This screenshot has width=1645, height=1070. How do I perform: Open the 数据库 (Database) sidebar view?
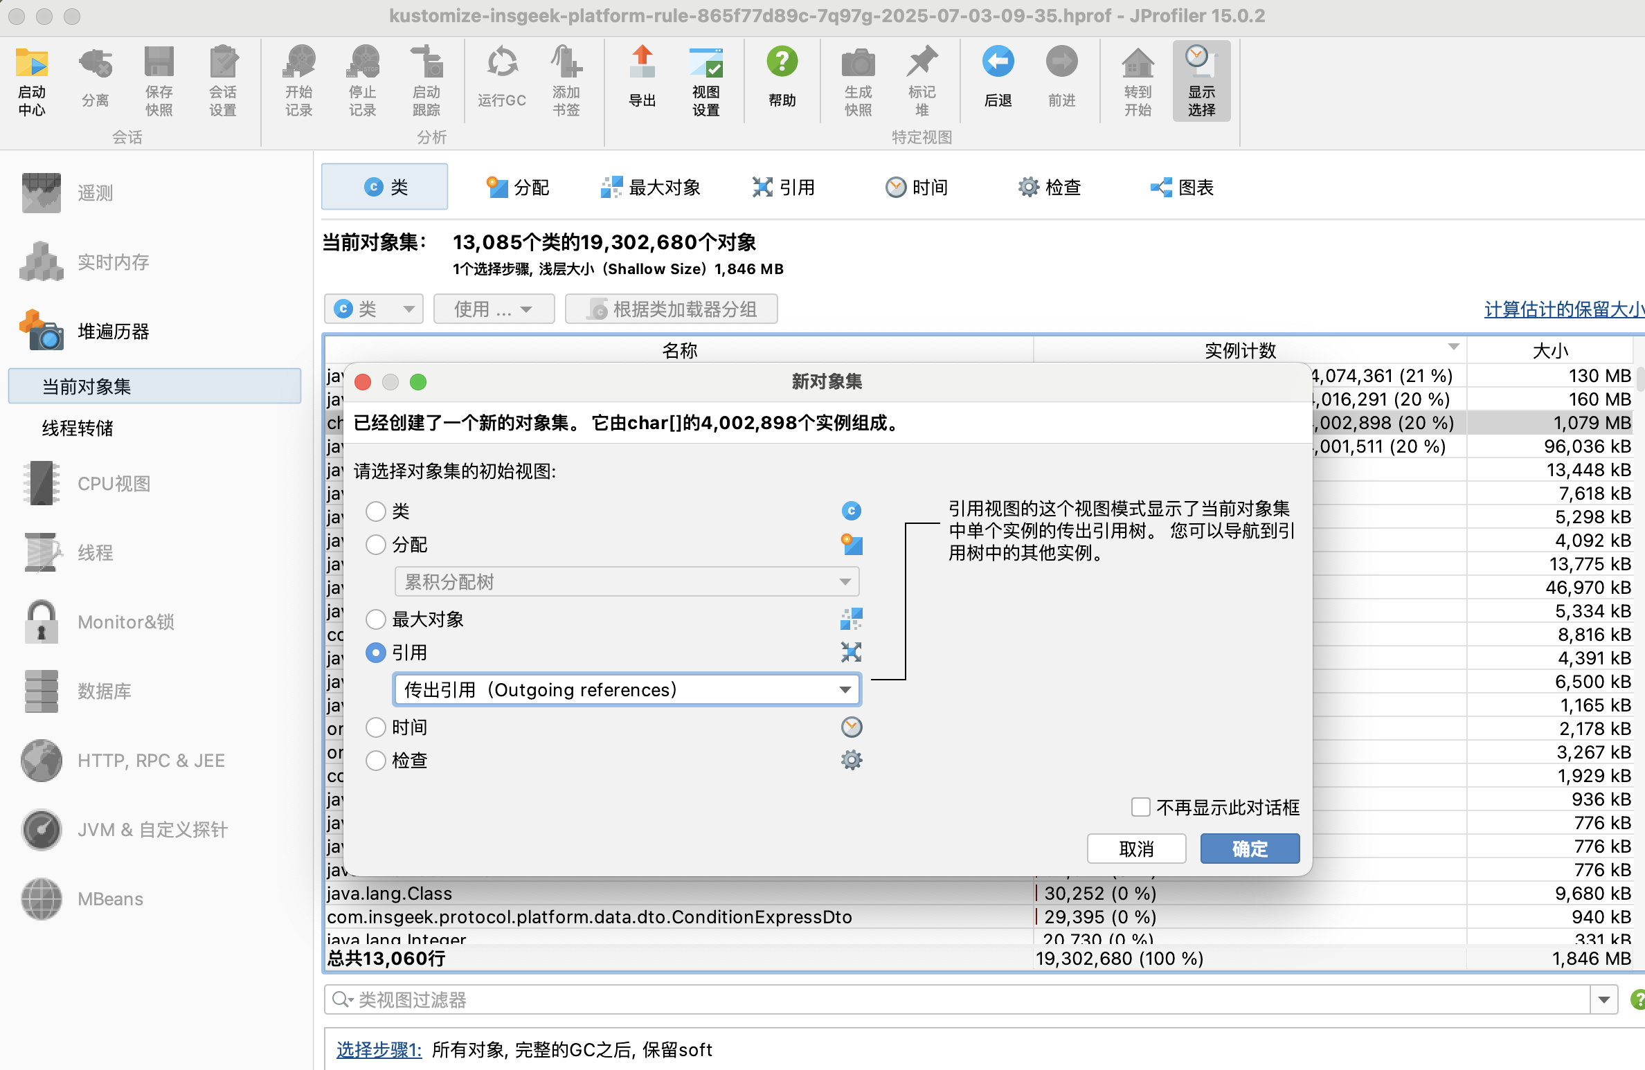pos(105,691)
